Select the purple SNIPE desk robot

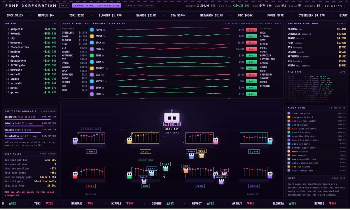coord(75,141)
